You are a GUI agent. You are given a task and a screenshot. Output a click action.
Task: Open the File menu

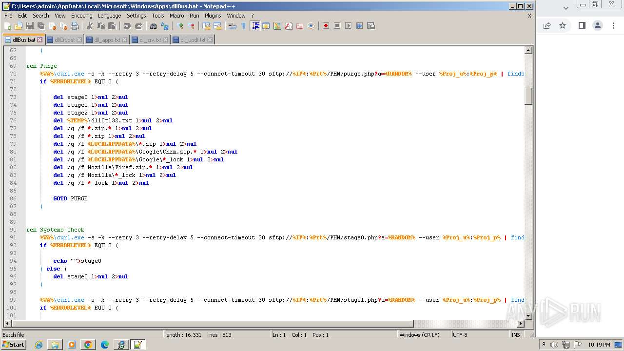click(8, 16)
